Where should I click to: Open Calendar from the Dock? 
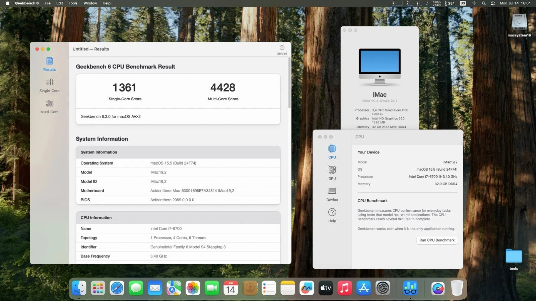pos(231,288)
